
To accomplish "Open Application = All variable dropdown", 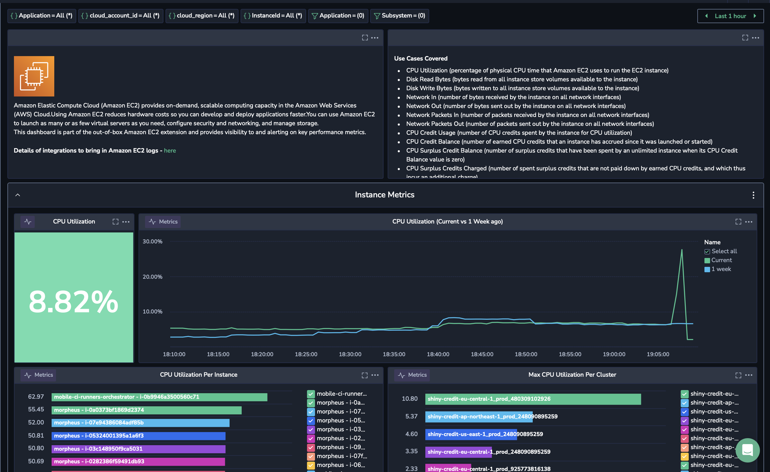I will pos(42,16).
